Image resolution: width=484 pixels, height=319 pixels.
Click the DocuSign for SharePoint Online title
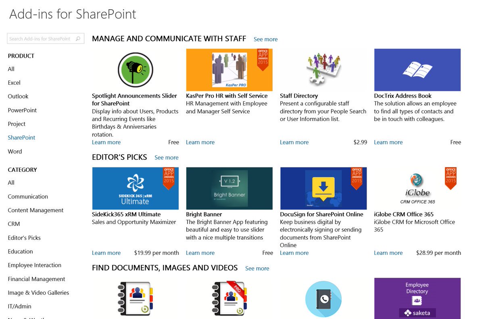(321, 214)
